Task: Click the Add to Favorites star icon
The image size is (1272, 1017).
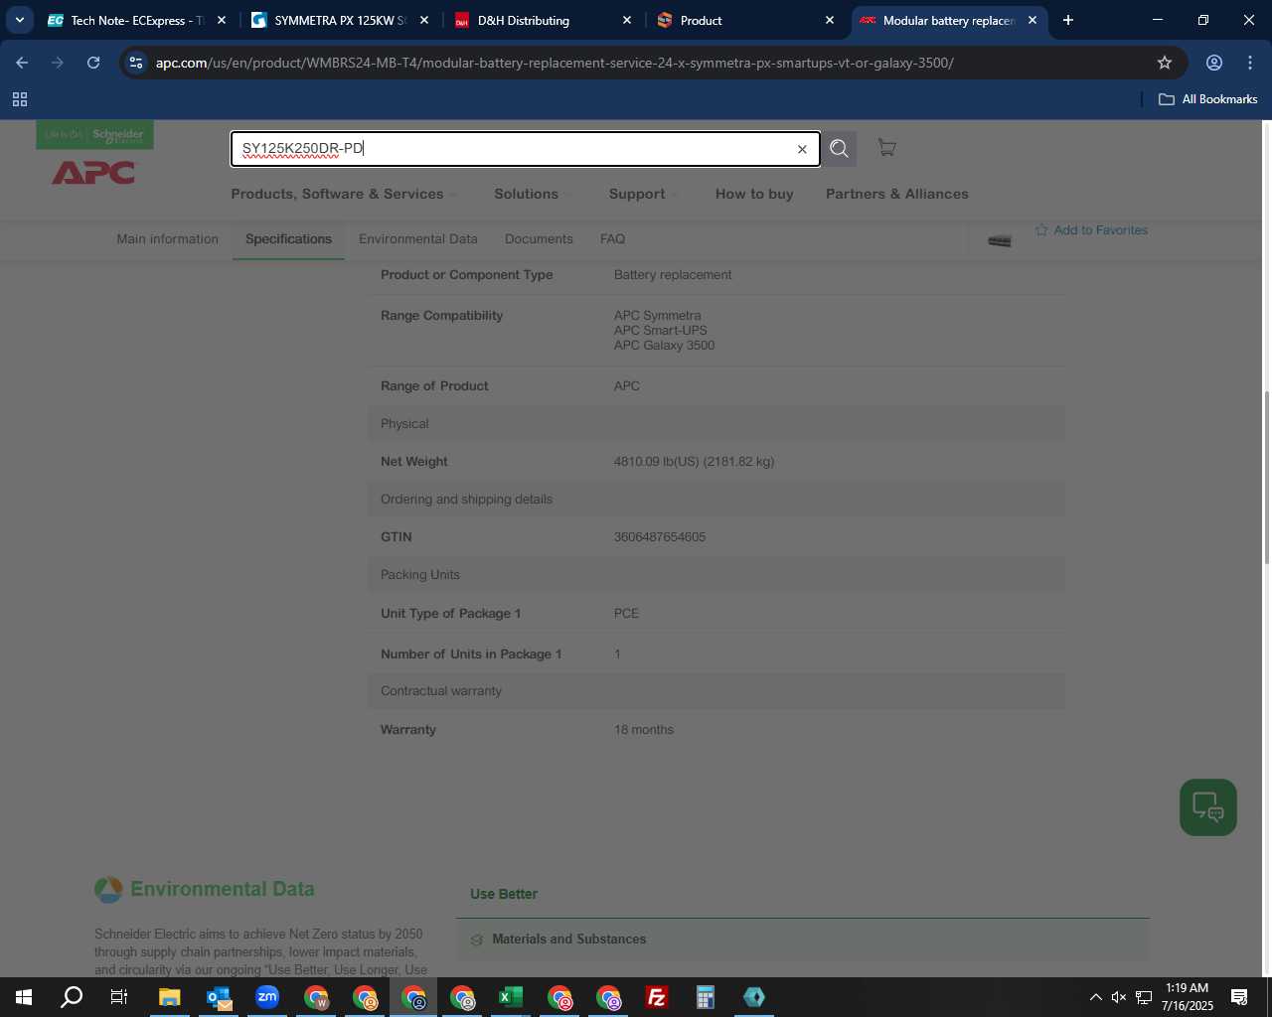Action: pyautogui.click(x=1041, y=230)
